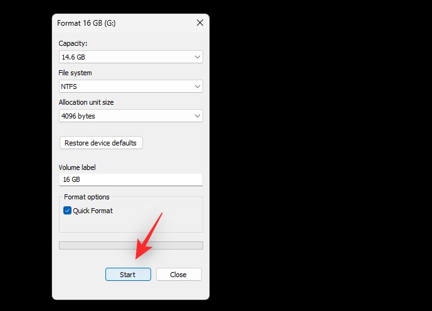Toggle the Quick Format checkbox
The height and width of the screenshot is (311, 432).
[x=68, y=211]
